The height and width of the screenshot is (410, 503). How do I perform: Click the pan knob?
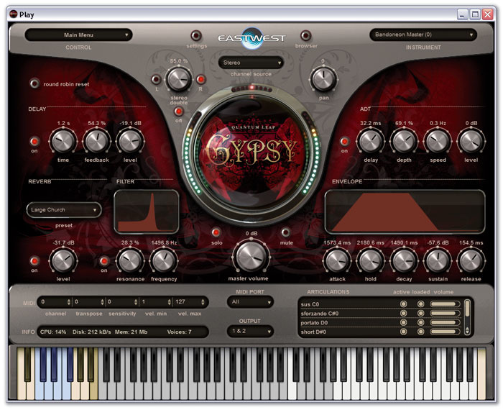(x=323, y=79)
